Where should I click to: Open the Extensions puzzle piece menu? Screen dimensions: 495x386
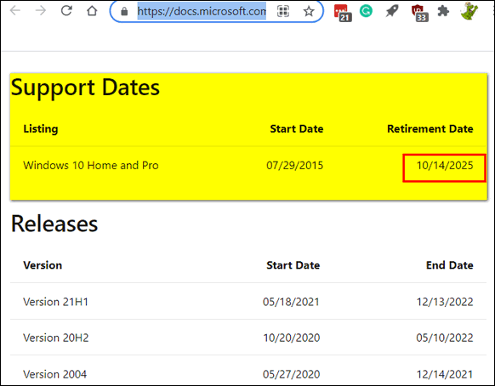coord(443,11)
